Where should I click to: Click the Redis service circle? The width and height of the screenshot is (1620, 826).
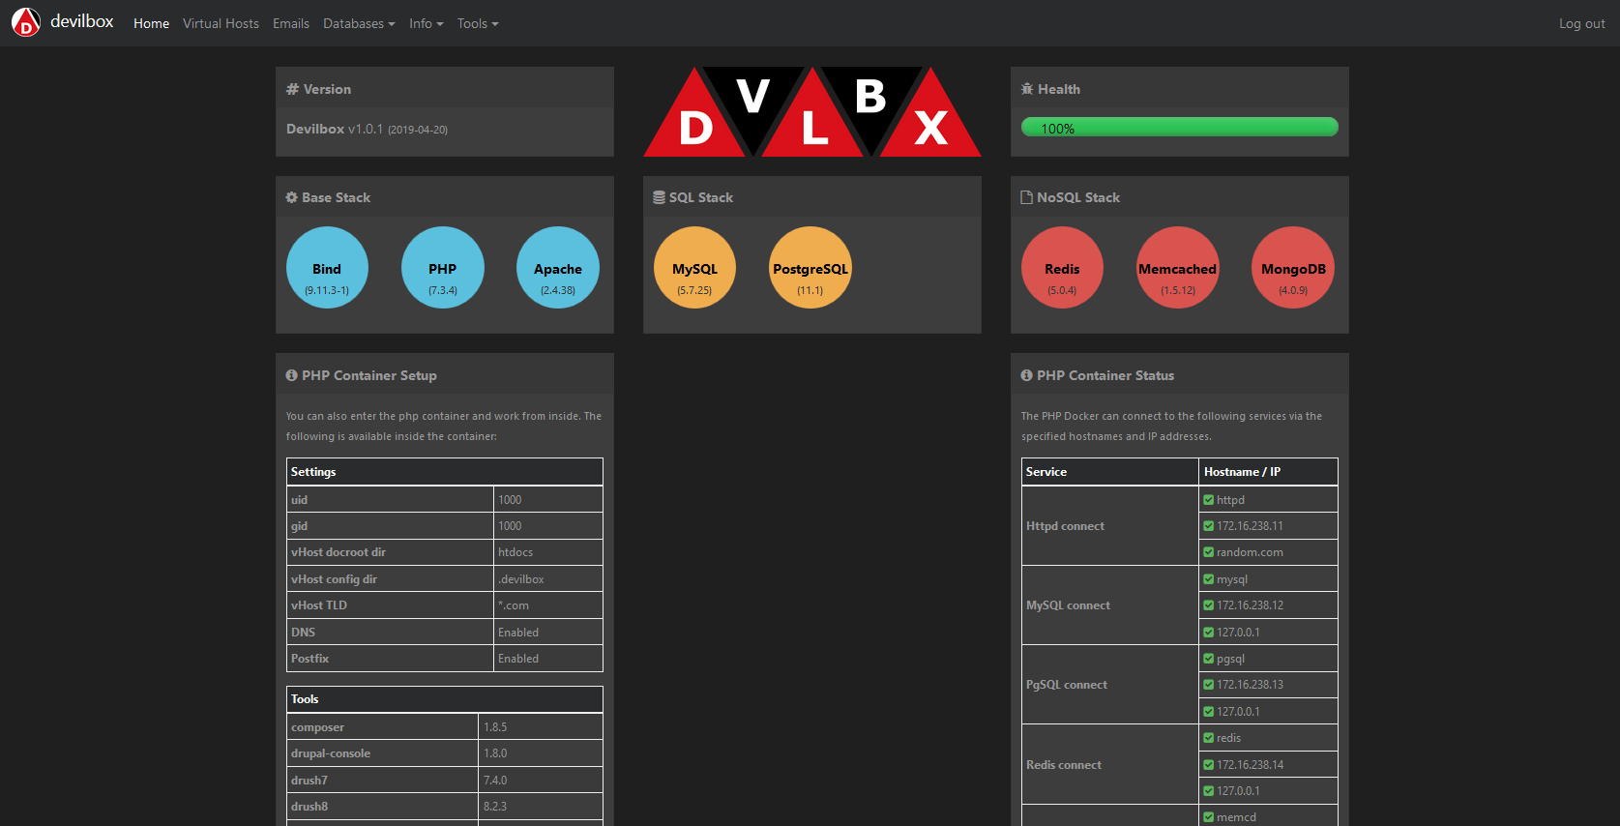click(1062, 268)
